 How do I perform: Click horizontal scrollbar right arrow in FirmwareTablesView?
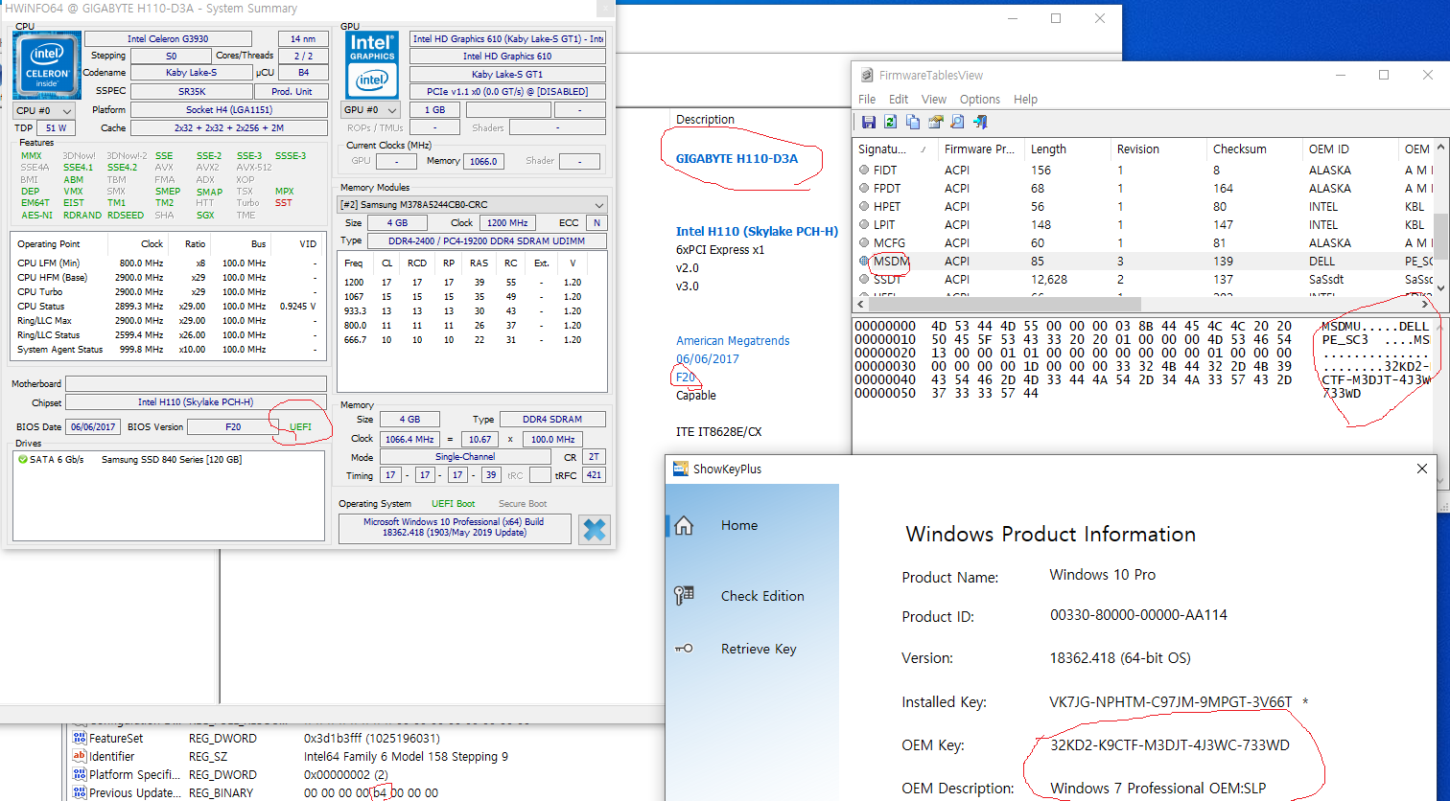(1424, 305)
